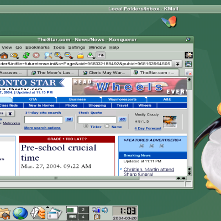This screenshot has height=221, width=221.
Task: Open the location history dropdown arrow
Action: [x=177, y=64]
